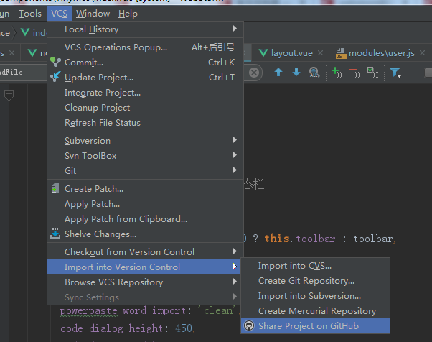This screenshot has width=432, height=342.
Task: Select Share Project on GitHub
Action: point(316,326)
